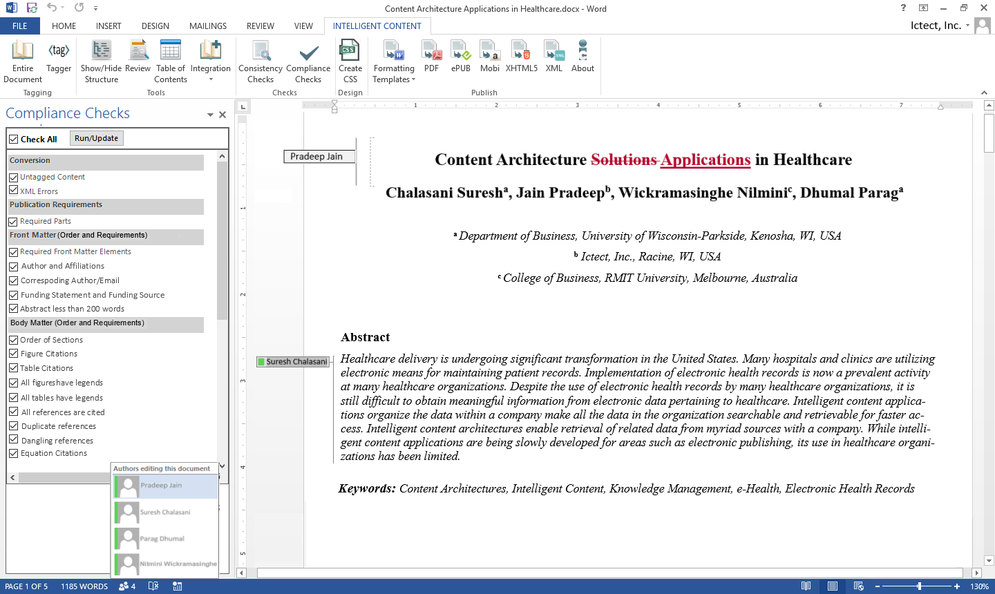Open the Review tool
The height and width of the screenshot is (594, 995).
coord(138,57)
